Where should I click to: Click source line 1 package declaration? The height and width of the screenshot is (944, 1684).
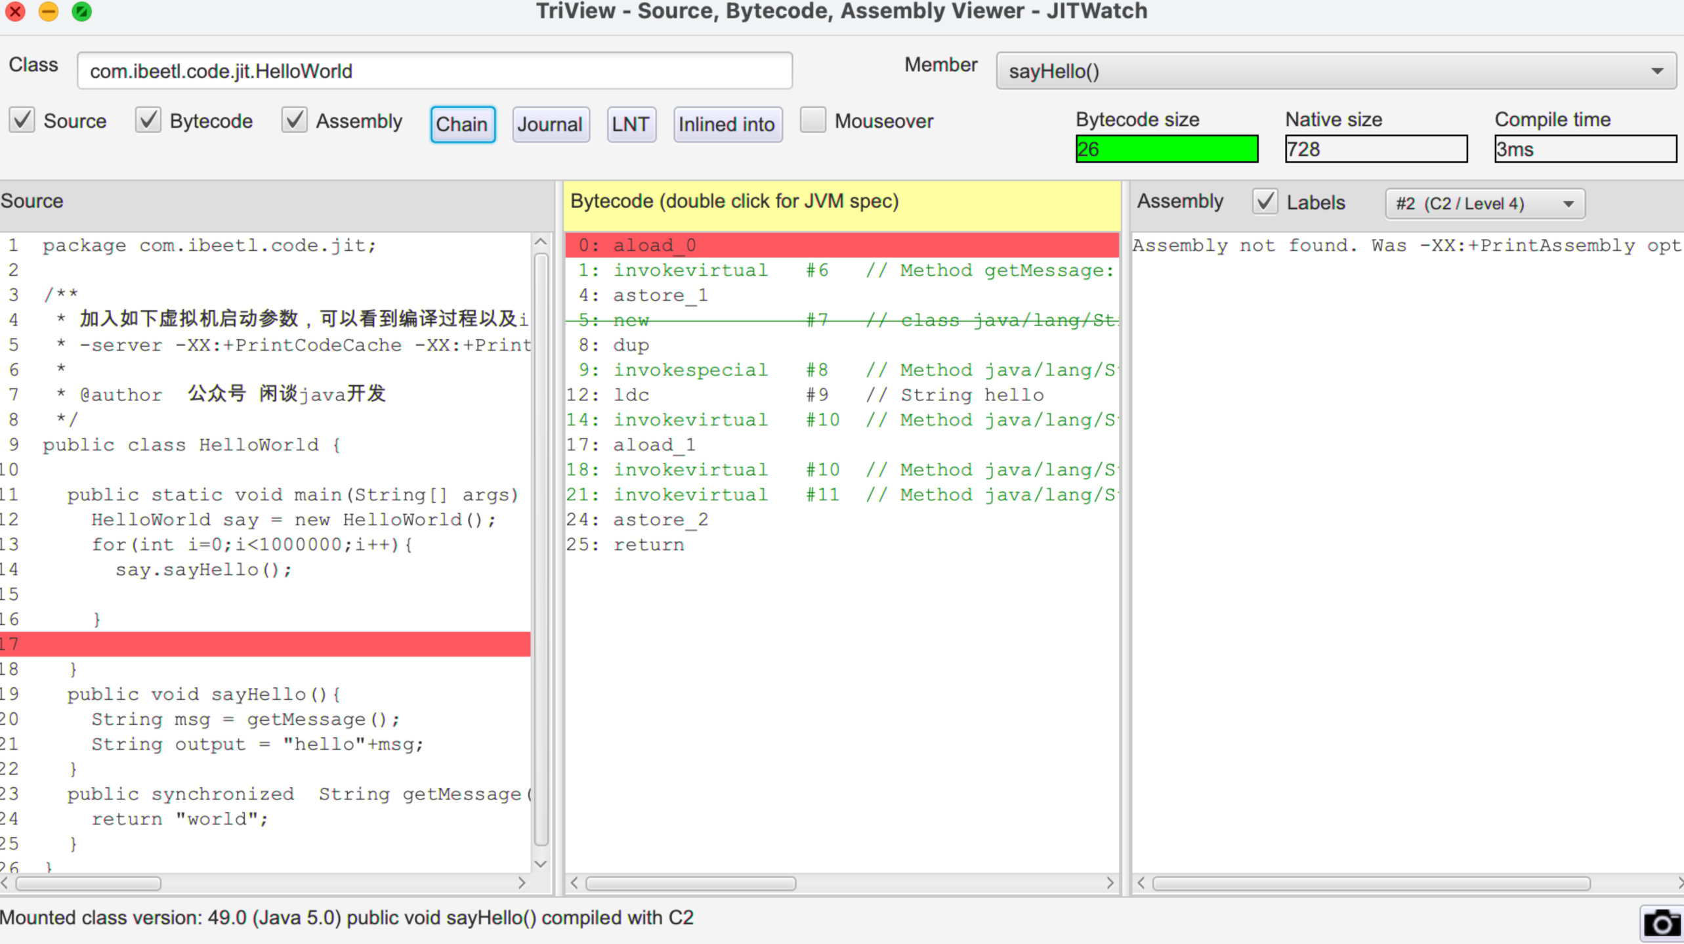point(265,245)
